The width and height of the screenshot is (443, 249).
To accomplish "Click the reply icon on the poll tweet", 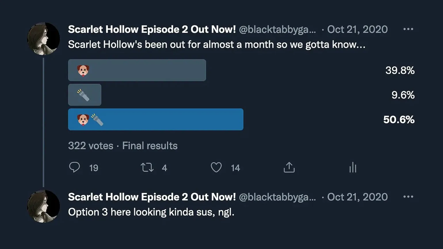I will click(75, 167).
